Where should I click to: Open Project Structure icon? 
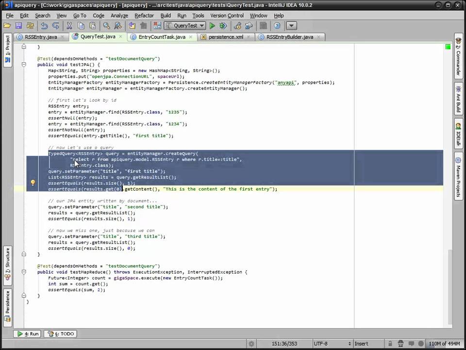(249, 26)
